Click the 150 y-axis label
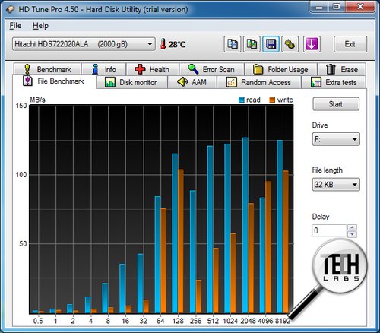Viewport: 380px width, 333px height. [21, 106]
